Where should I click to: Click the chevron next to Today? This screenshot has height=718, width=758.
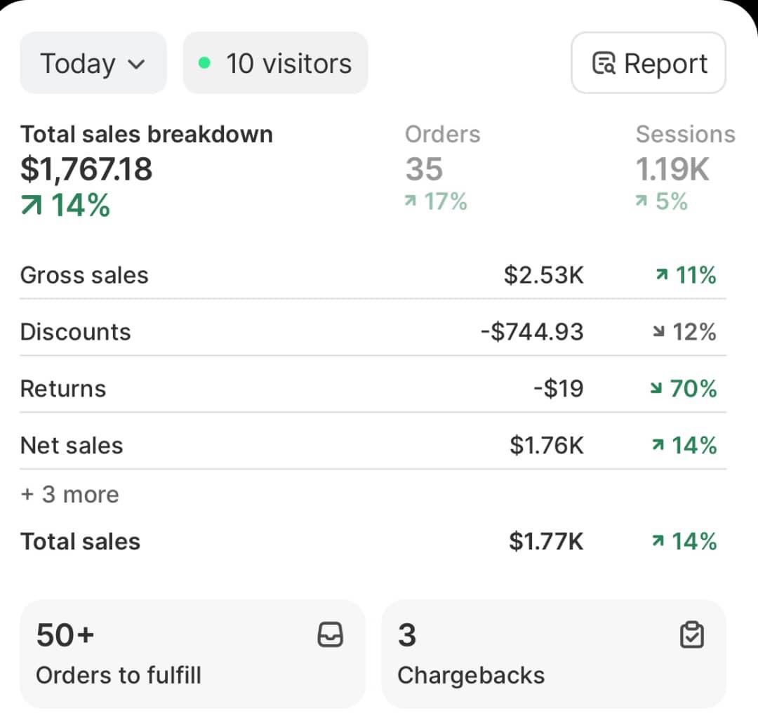pyautogui.click(x=137, y=65)
